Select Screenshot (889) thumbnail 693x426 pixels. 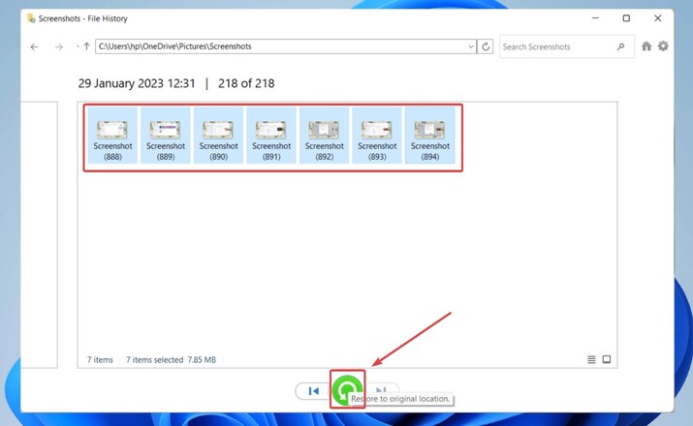(166, 136)
